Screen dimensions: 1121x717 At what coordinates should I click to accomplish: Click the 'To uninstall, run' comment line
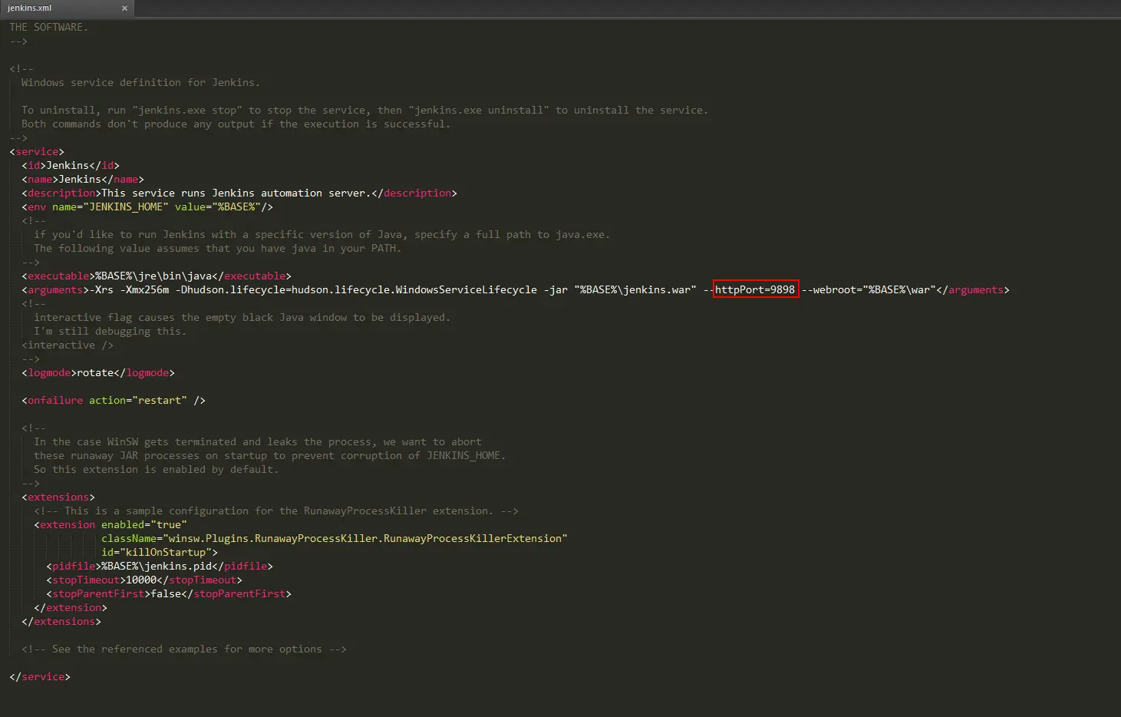[364, 110]
